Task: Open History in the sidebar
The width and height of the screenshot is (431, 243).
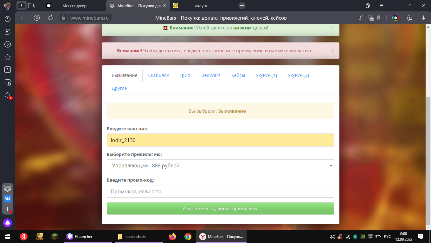Action: coord(8,19)
